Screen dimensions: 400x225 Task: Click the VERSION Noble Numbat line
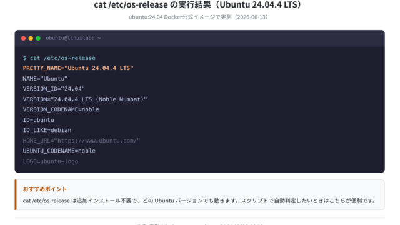(x=85, y=99)
